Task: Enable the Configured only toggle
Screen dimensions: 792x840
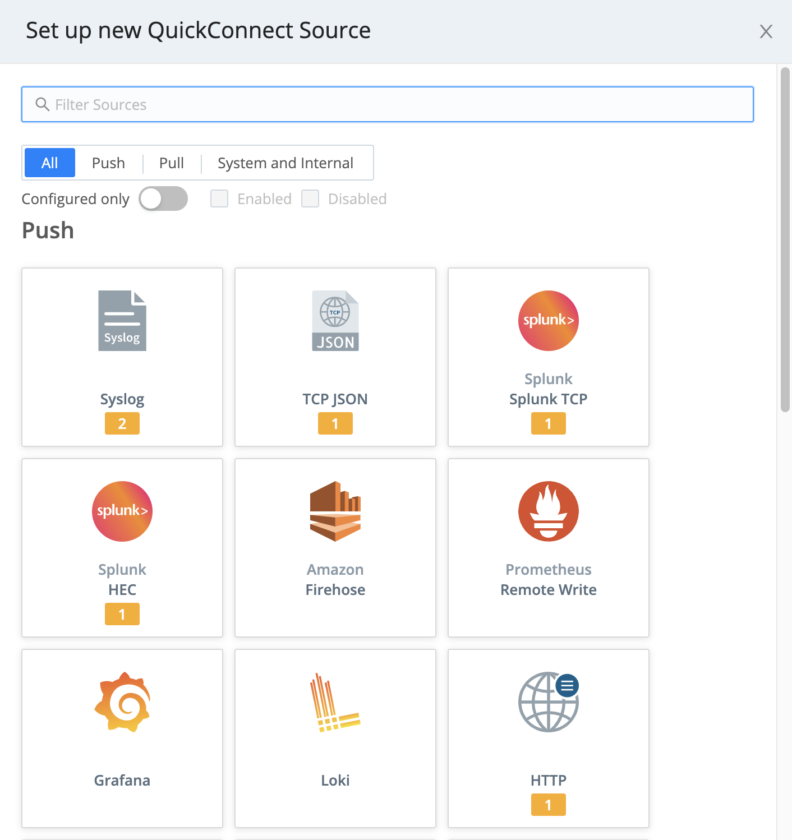Action: pyautogui.click(x=163, y=199)
